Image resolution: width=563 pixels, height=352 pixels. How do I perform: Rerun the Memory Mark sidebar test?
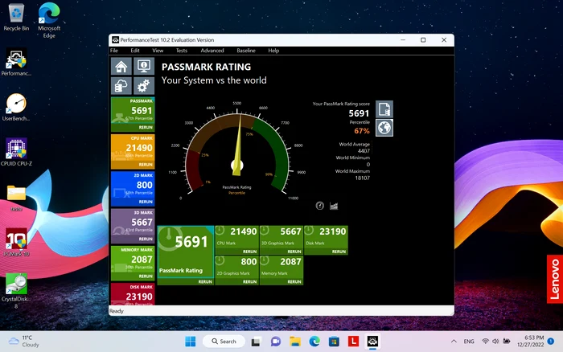click(146, 276)
